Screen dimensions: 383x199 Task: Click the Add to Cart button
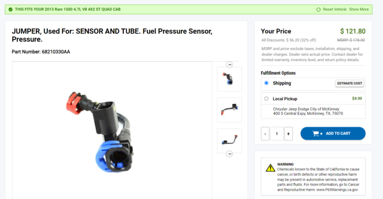pyautogui.click(x=333, y=133)
